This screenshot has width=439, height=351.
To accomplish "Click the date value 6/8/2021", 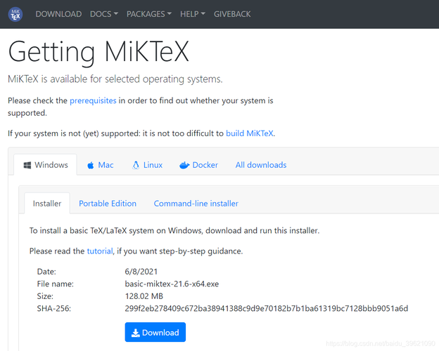I will [x=141, y=272].
